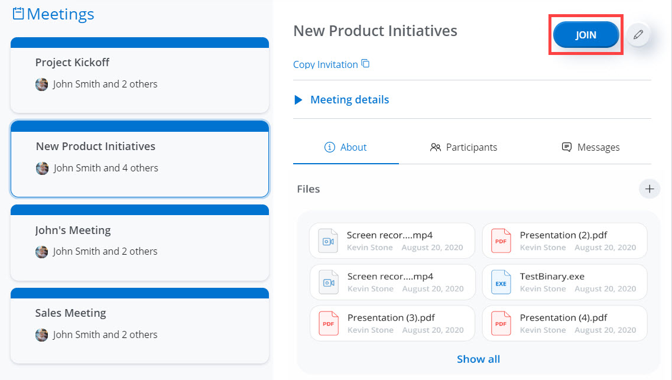Click the PDF icon for Presentation (3).pdf
Screen dimensions: 672x380
327,323
